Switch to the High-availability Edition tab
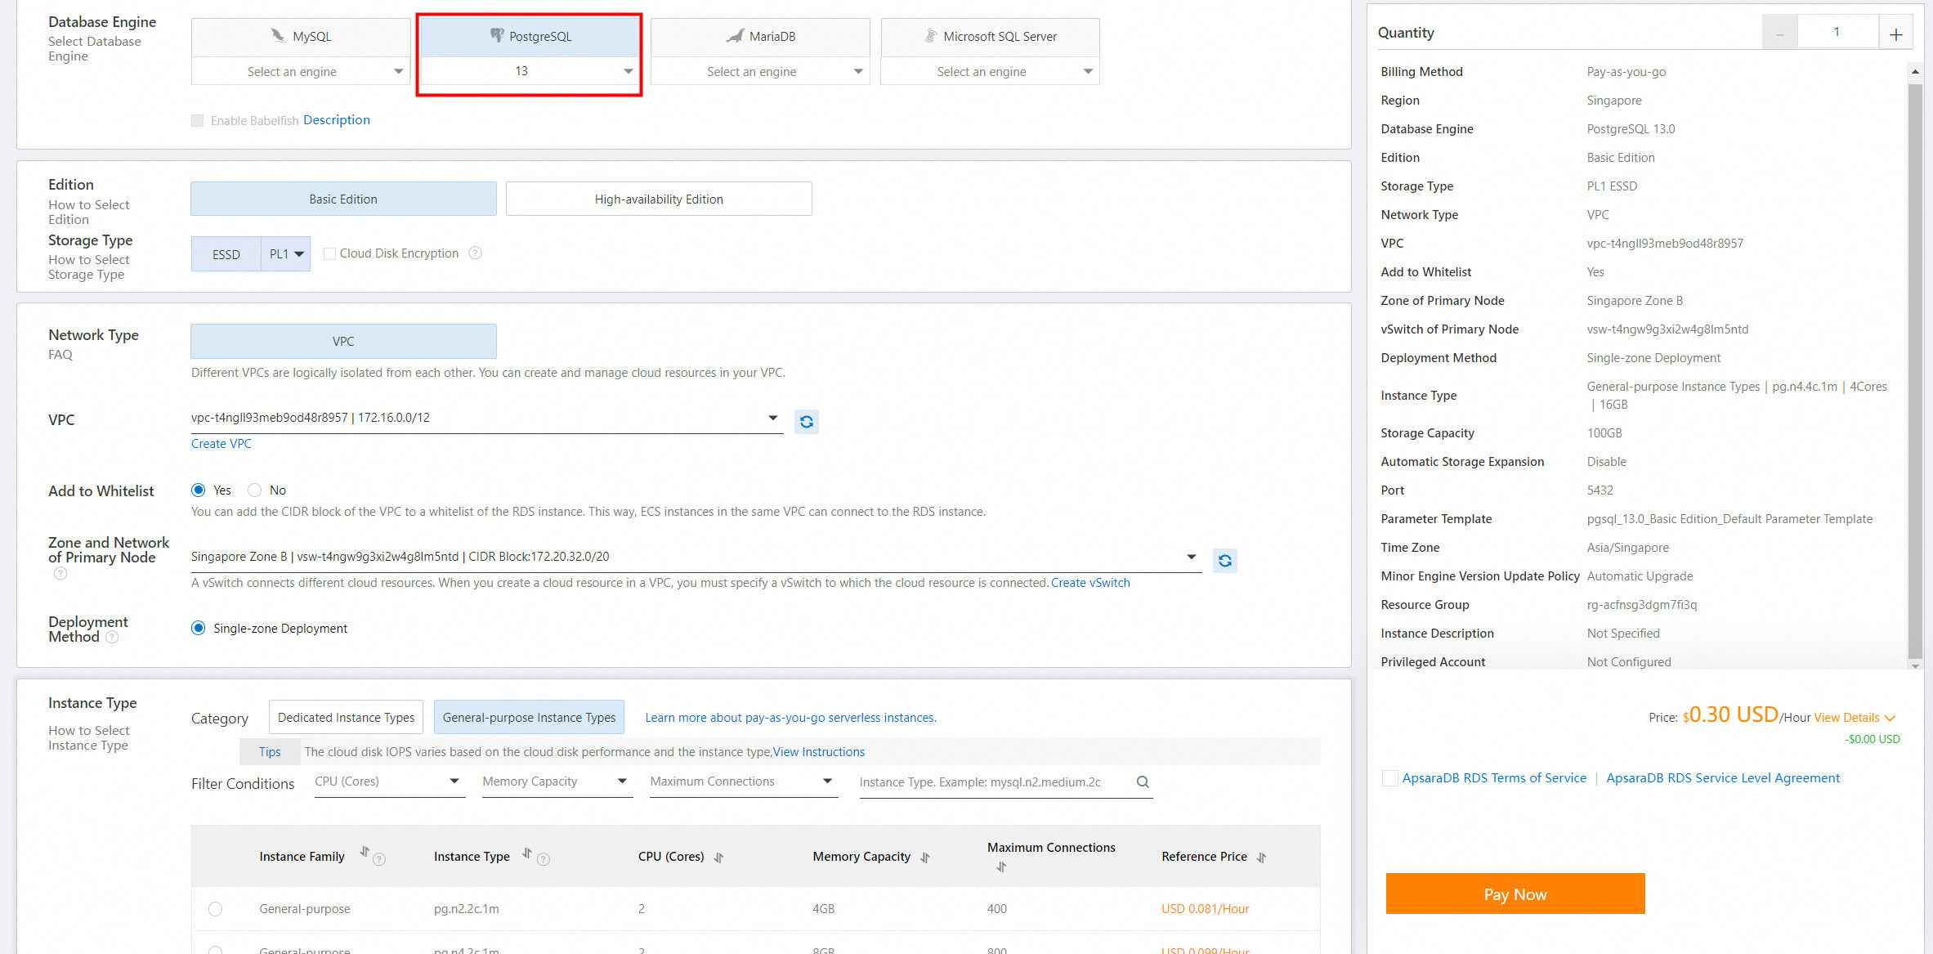Viewport: 1933px width, 954px height. [658, 199]
